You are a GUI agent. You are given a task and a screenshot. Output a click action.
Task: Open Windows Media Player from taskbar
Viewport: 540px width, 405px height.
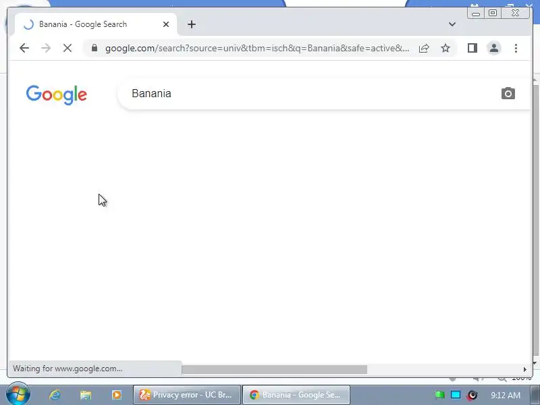(116, 395)
